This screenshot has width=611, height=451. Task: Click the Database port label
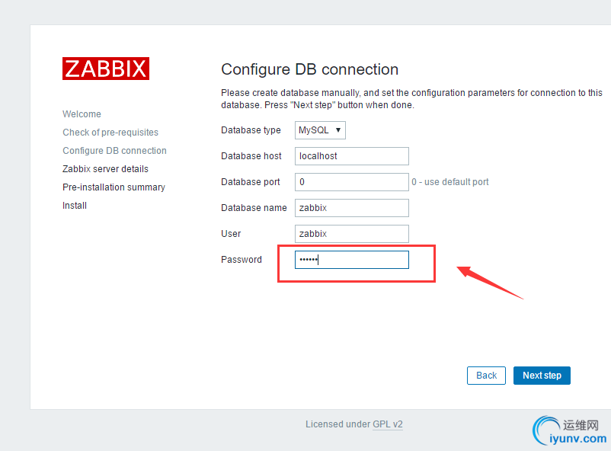coord(250,182)
